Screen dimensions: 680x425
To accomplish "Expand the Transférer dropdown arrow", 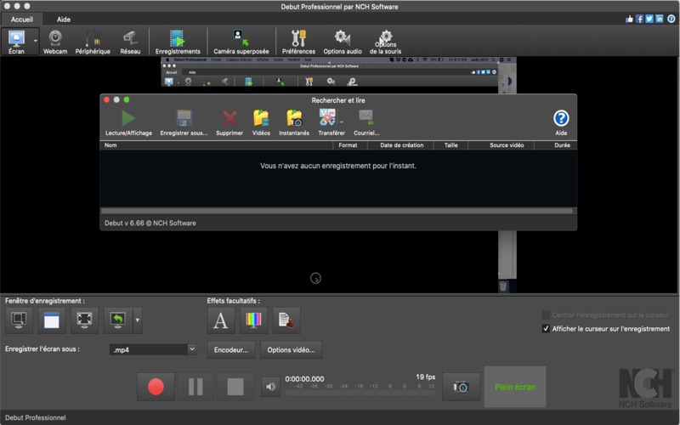I will click(342, 122).
